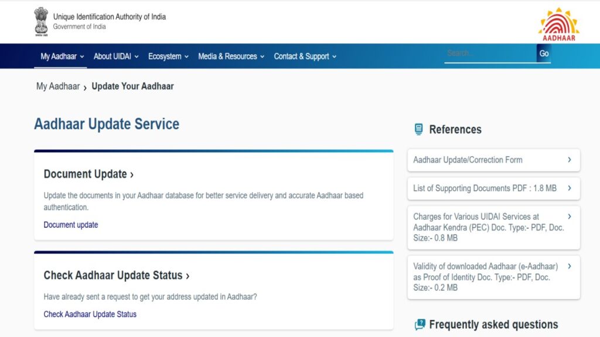Open the Contact & Support menu
The image size is (600, 337).
(x=305, y=57)
